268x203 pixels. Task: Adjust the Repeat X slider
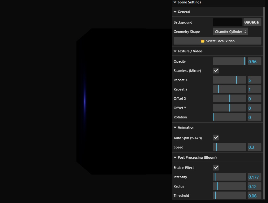[x=229, y=80]
